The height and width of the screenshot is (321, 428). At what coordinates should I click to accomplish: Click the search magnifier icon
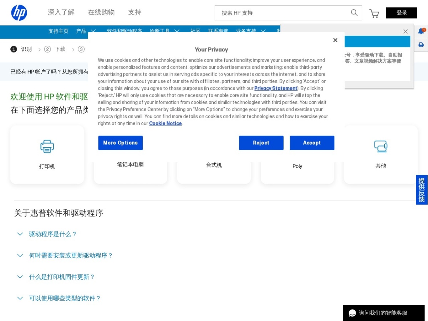click(x=354, y=13)
